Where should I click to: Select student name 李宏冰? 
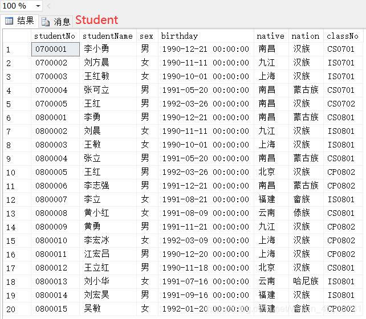97,240
